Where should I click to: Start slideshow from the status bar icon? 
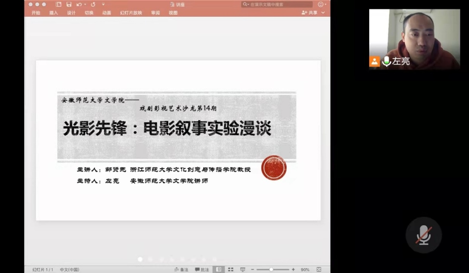coord(243,269)
